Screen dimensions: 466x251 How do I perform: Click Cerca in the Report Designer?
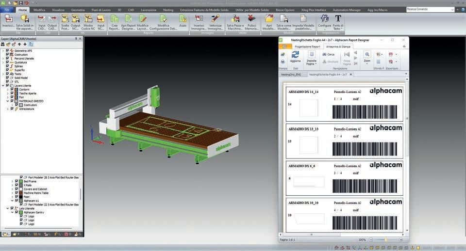329,54
